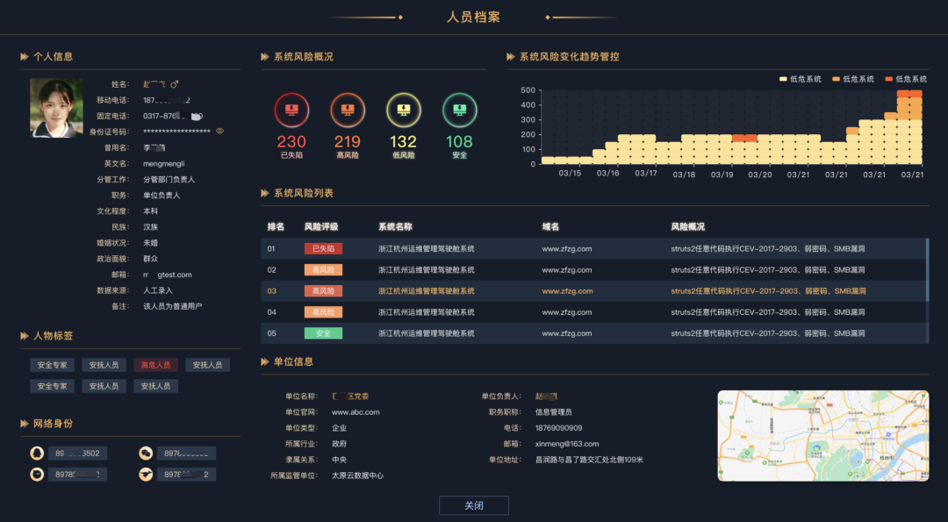
Task: Toggle the yellow legend series in chart
Action: pyautogui.click(x=784, y=79)
